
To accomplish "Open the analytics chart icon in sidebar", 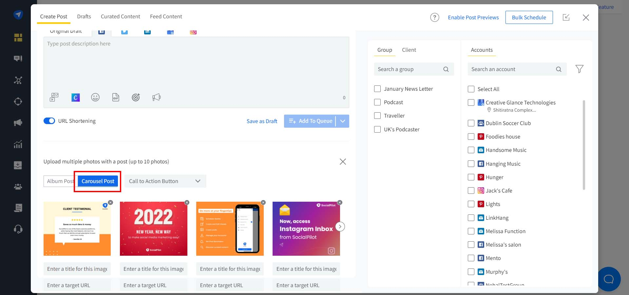I will 18,144.
